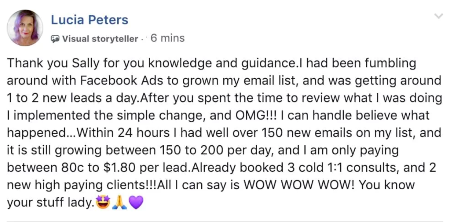Open the Lucia Peters profile name link
The height and width of the screenshot is (222, 452).
pos(89,20)
